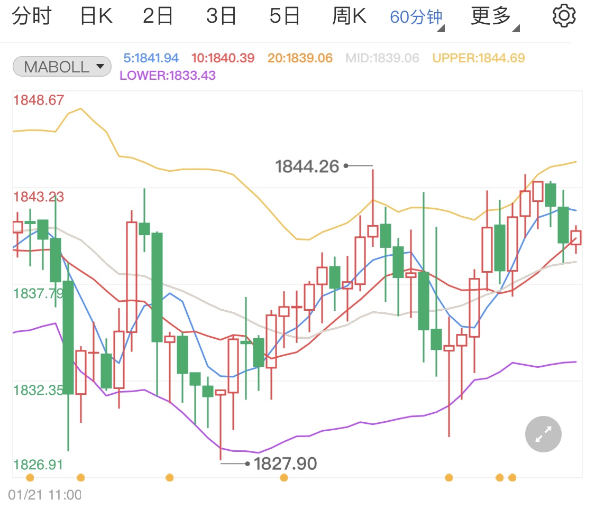Click the UPPER:1844.69 label
The image size is (595, 510).
tap(479, 58)
